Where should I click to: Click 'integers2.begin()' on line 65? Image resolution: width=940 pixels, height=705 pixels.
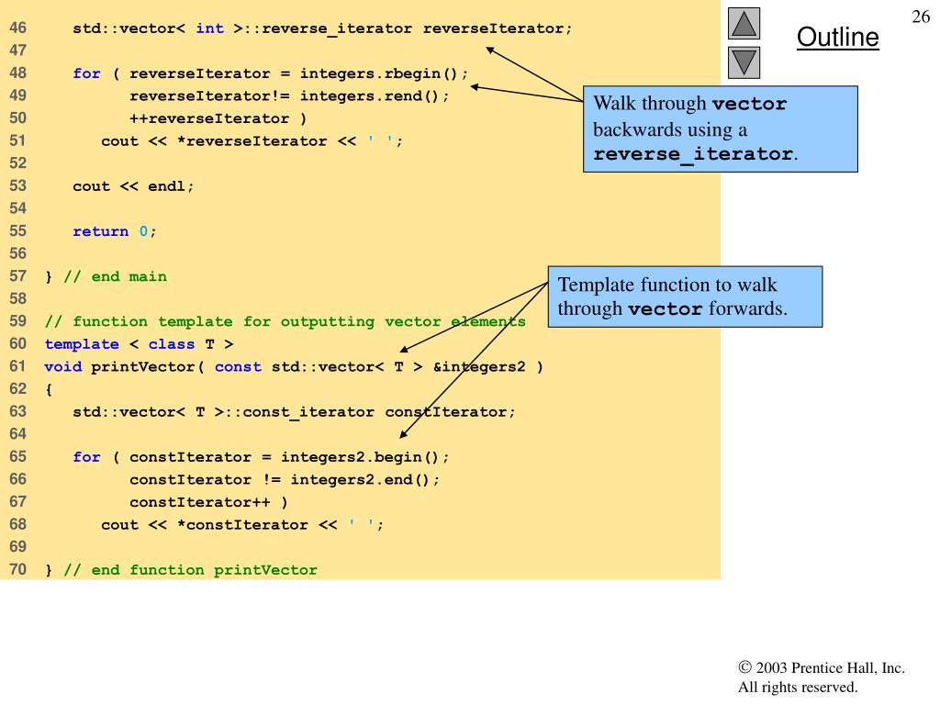coord(360,457)
